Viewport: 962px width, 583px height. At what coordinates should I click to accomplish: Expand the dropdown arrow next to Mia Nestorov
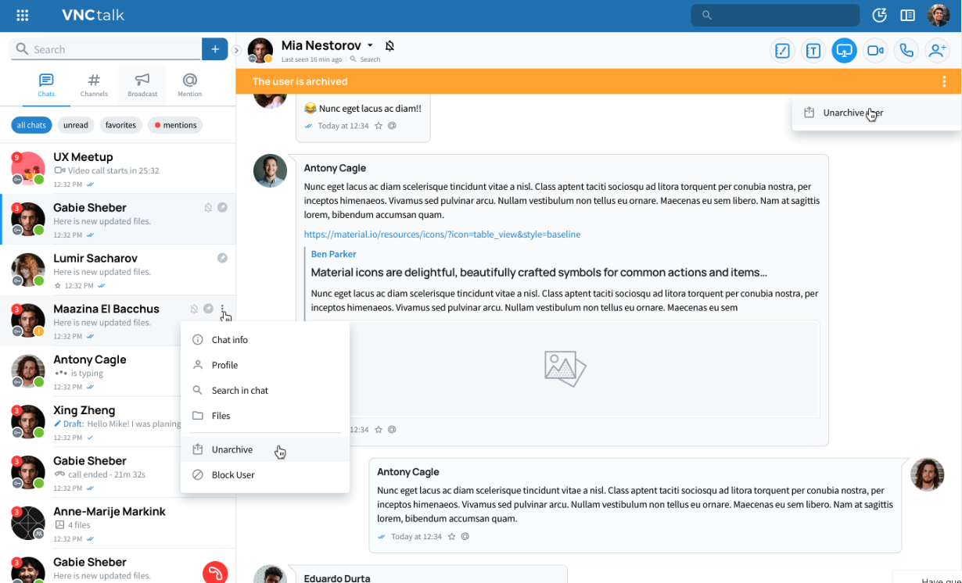[371, 46]
